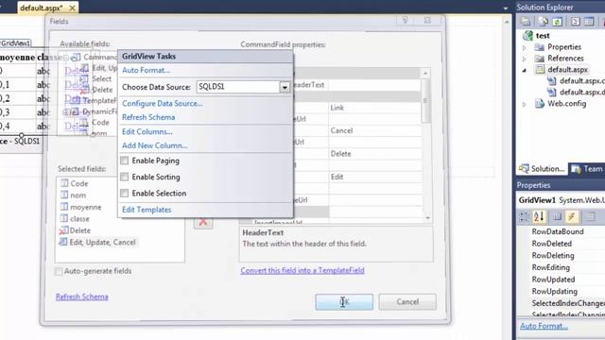Click property grid scroll up arrow
Viewport: 605px width, 340px height.
click(x=425, y=74)
